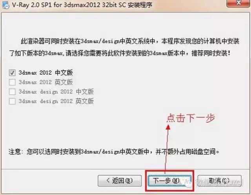Click the 下一步(N) button
The width and height of the screenshot is (251, 195).
click(x=169, y=181)
